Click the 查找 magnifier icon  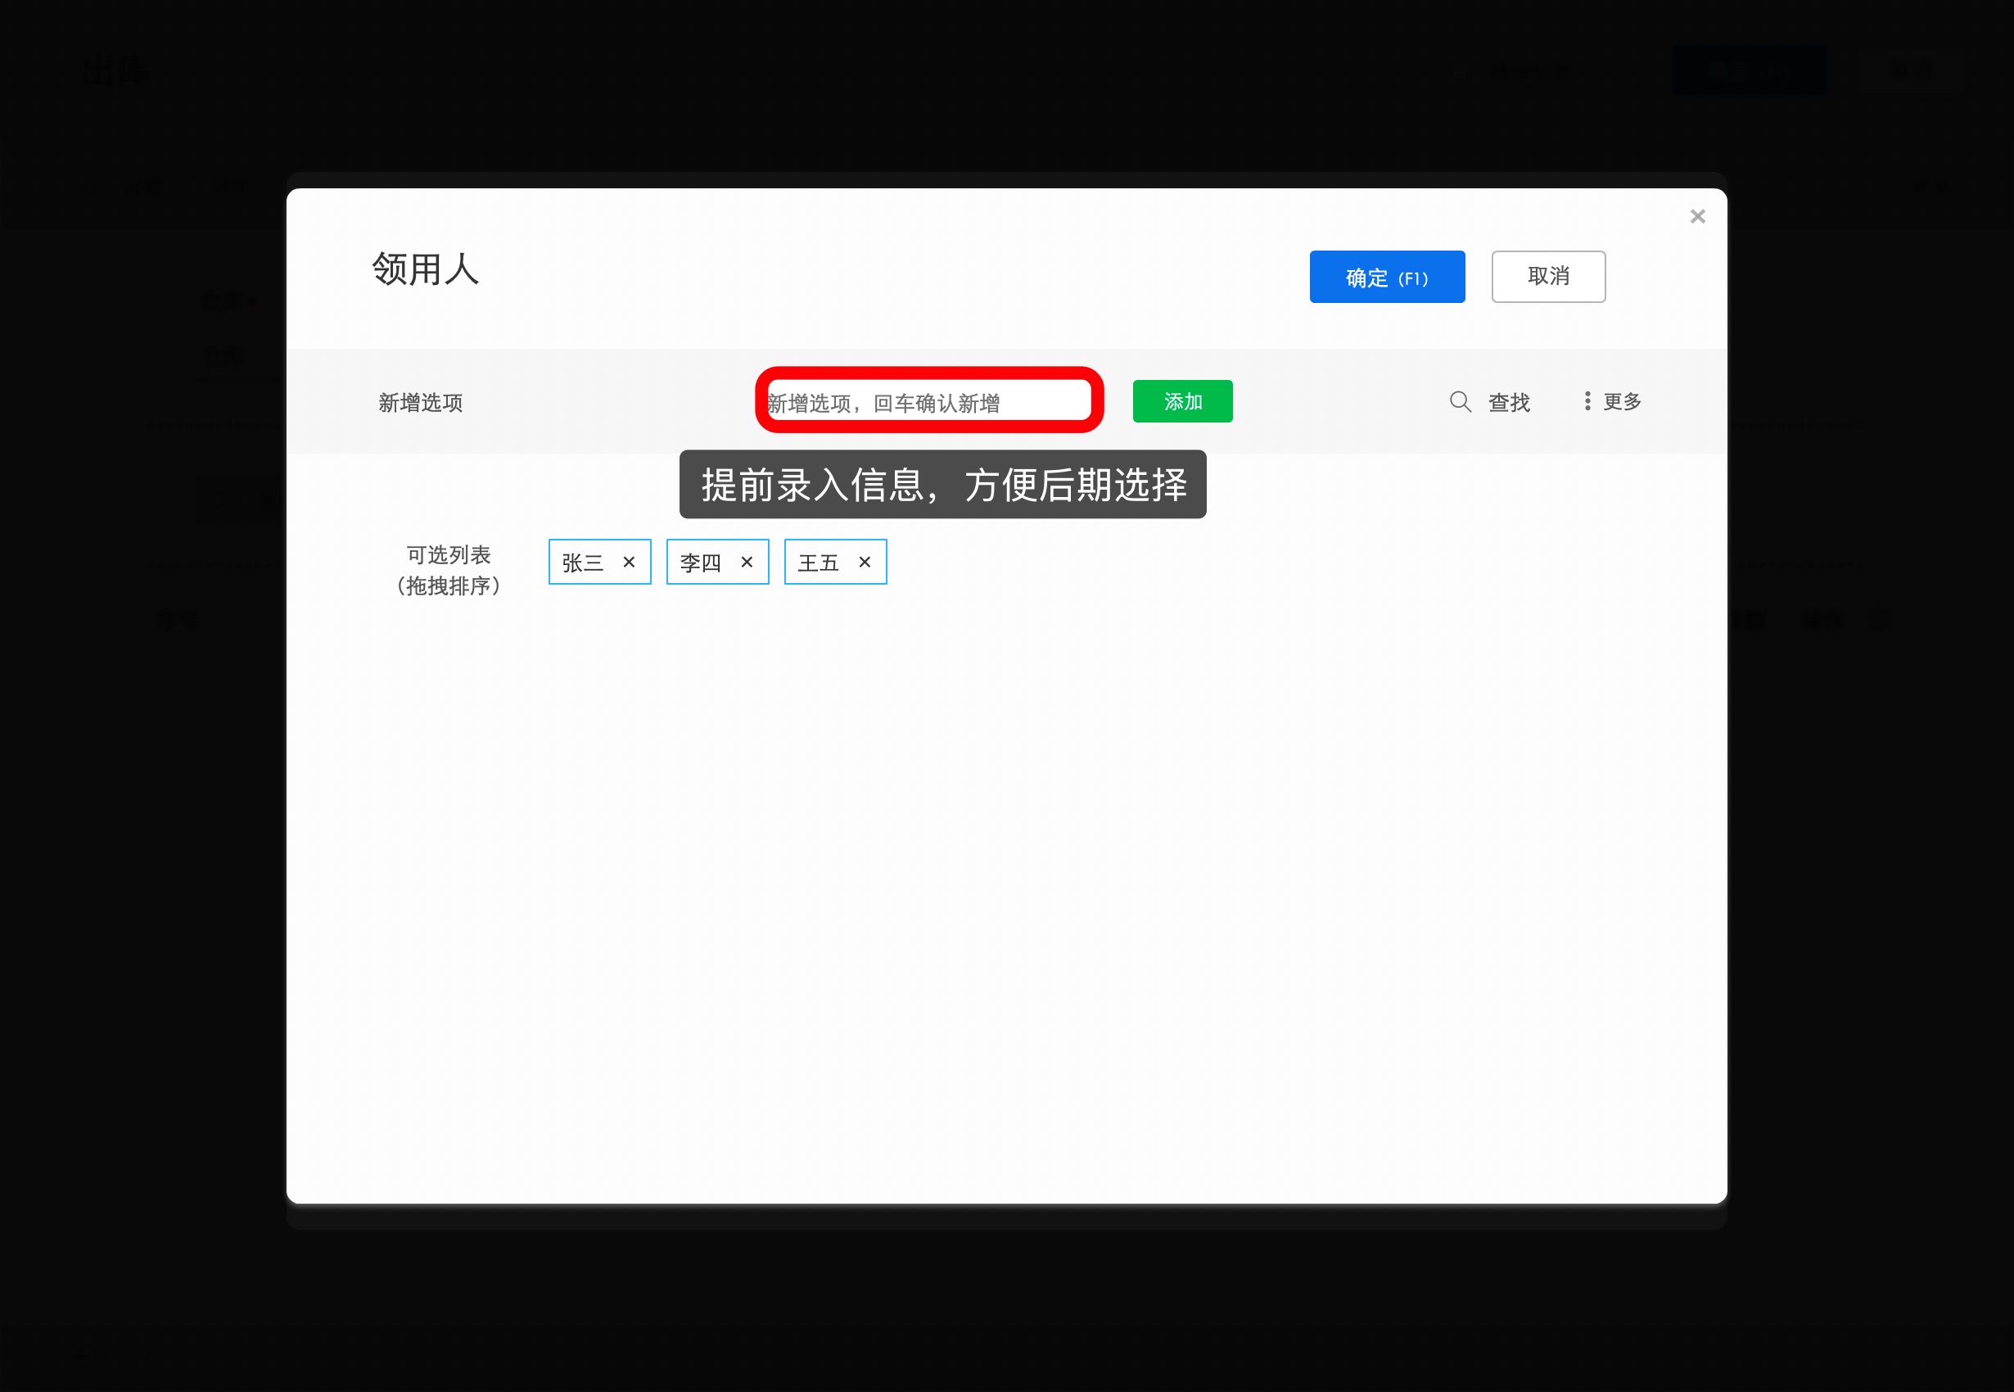(x=1461, y=402)
